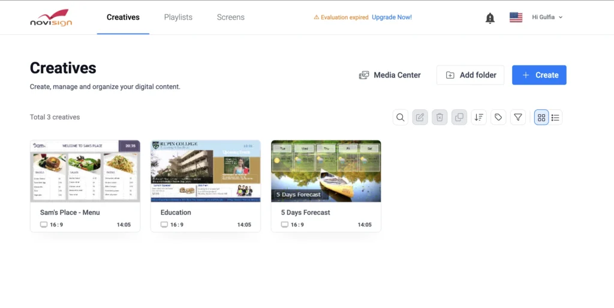
Task: Open the Education creative thumbnail
Action: 206,171
